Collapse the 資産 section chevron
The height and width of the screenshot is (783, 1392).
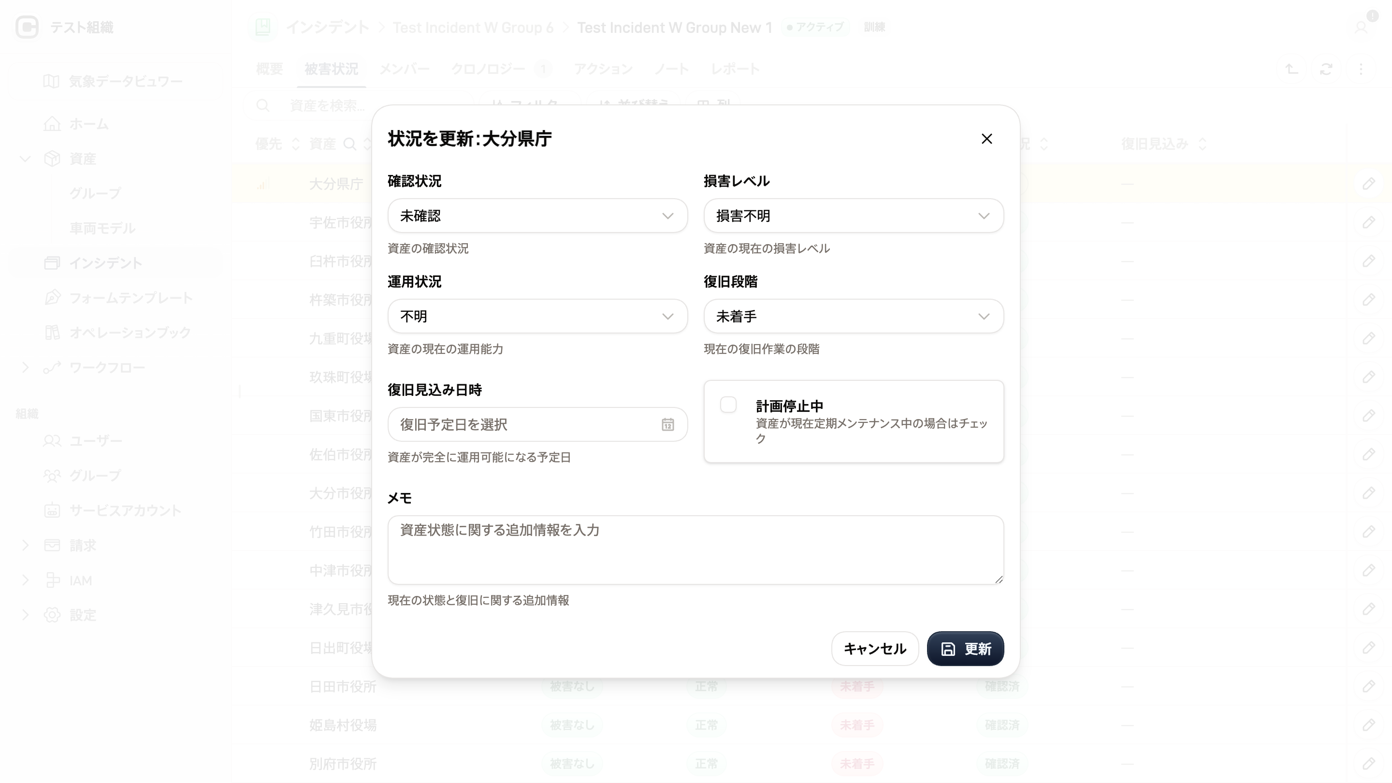(x=25, y=159)
